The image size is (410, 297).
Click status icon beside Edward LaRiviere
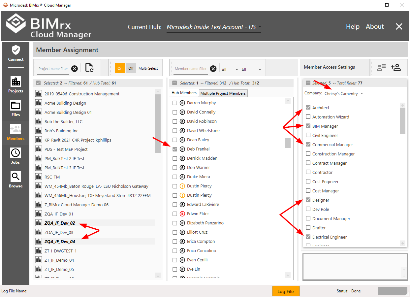pyautogui.click(x=182, y=205)
